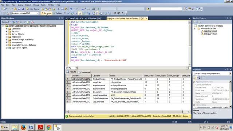Screen dimensions: 233x131
Task: Open the Help menu
Action: (x=58, y=5)
